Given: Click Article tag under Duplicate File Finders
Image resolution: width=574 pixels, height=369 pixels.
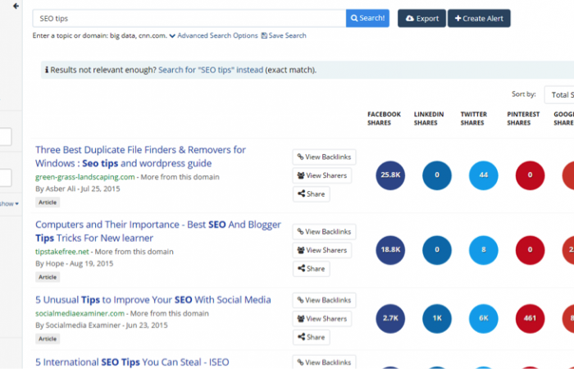Looking at the screenshot, I should (48, 203).
